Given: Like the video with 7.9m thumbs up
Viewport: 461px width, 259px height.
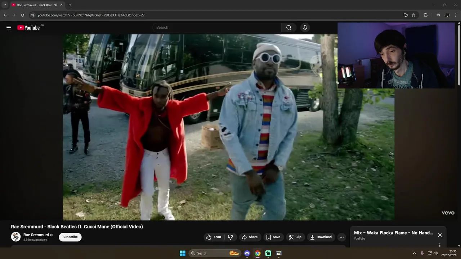Looking at the screenshot, I should (214, 237).
